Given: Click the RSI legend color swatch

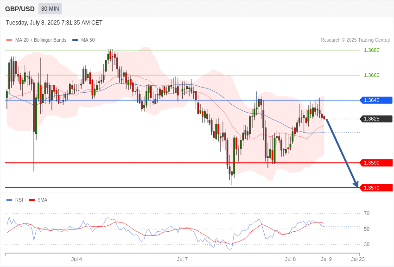Looking at the screenshot, I should 9,200.
